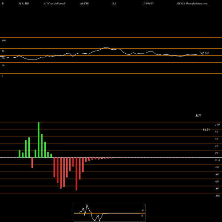The width and height of the screenshot is (222, 222).
Task: Click the RSI axis label 30
Action: click(3, 65)
